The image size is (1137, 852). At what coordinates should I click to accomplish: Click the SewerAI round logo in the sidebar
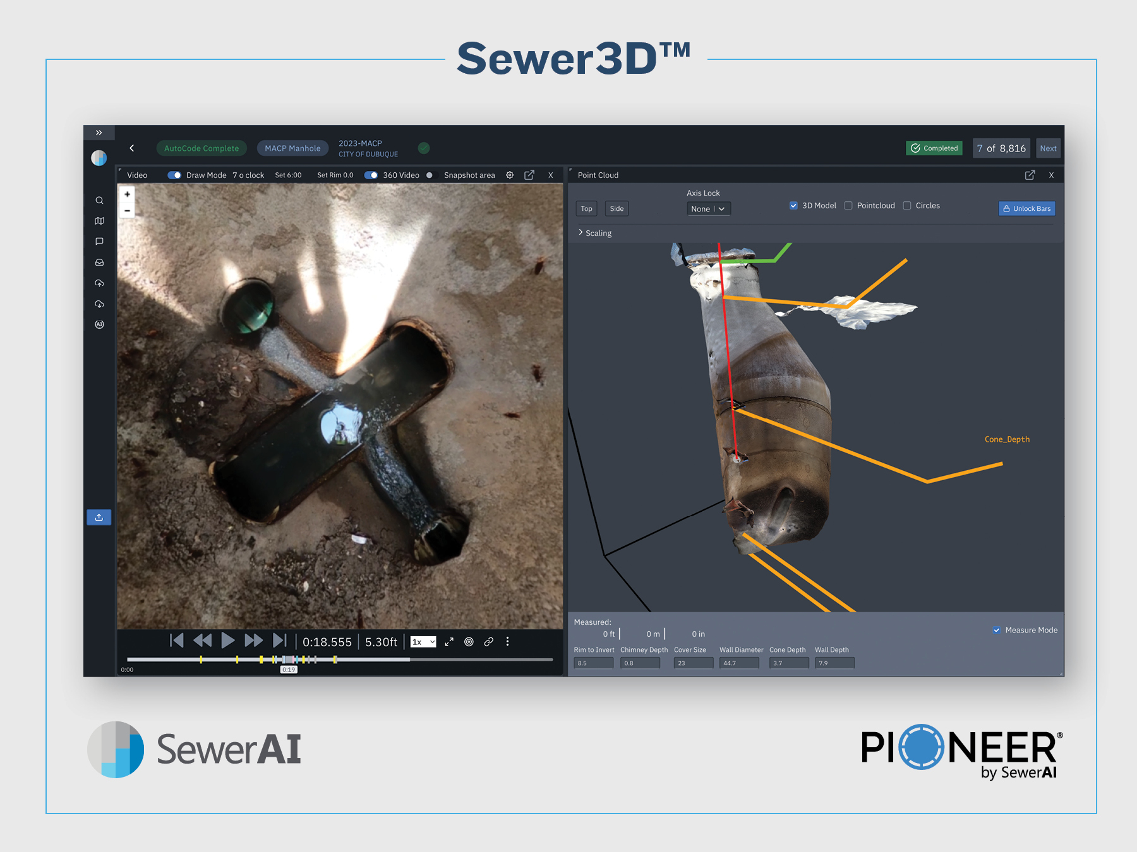click(x=99, y=158)
